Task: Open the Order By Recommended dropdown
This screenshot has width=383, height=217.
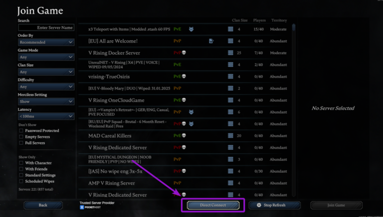Action: (46, 42)
